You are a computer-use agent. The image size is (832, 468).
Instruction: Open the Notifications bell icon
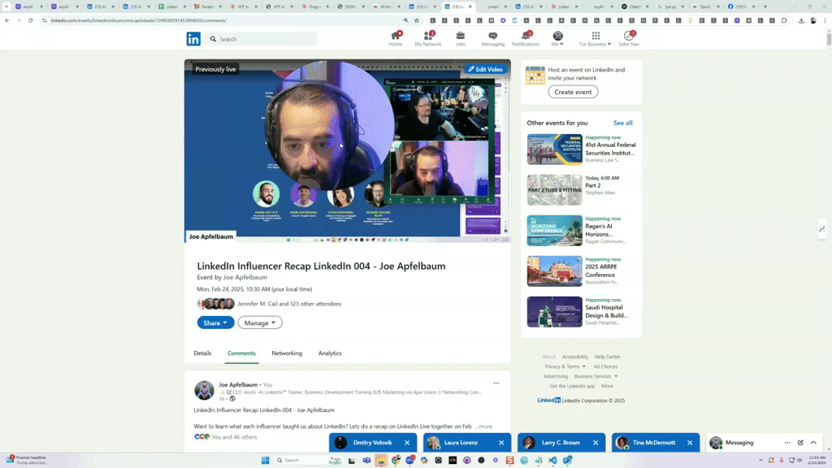tap(526, 36)
